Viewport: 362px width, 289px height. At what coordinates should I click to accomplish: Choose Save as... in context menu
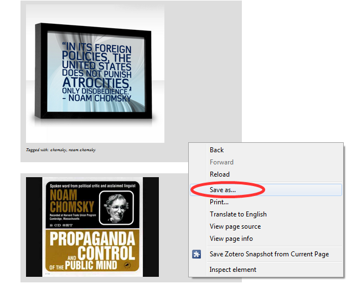coord(266,190)
